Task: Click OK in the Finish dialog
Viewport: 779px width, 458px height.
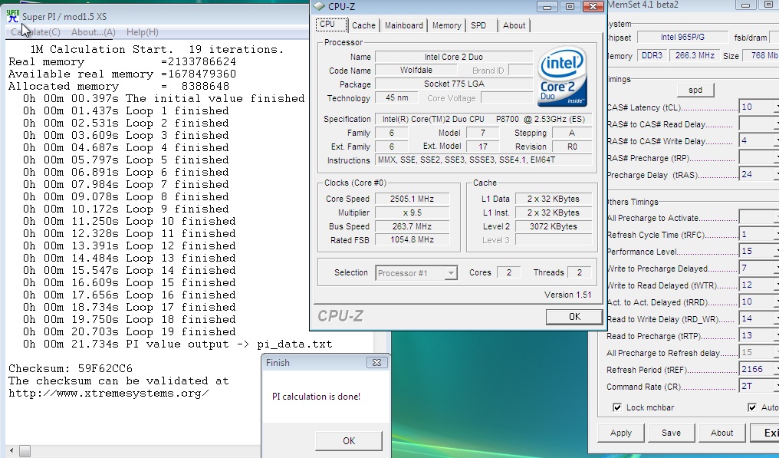Action: (x=349, y=441)
